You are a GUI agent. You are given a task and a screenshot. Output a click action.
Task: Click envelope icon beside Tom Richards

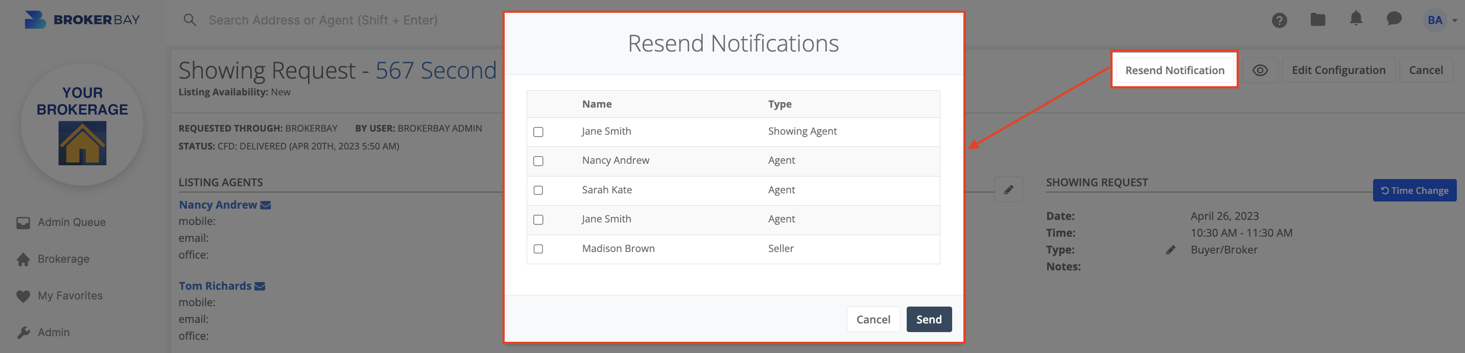260,287
